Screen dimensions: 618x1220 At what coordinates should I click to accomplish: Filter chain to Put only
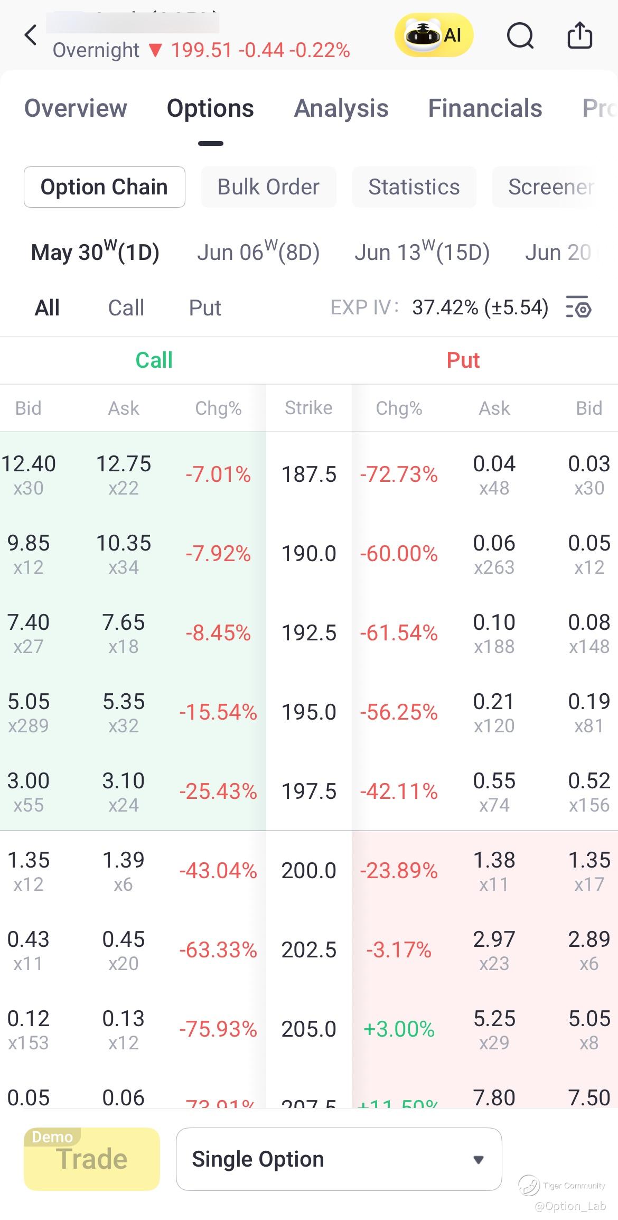click(205, 308)
